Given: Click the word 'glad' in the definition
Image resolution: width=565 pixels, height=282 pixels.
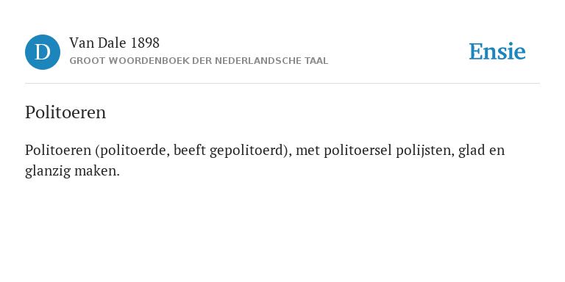Looking at the screenshot, I should pos(472,151).
